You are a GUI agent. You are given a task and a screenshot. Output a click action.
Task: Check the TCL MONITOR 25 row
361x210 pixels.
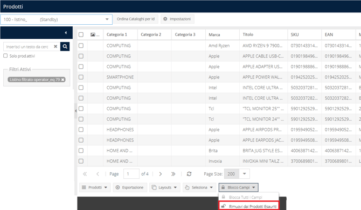coord(81,109)
